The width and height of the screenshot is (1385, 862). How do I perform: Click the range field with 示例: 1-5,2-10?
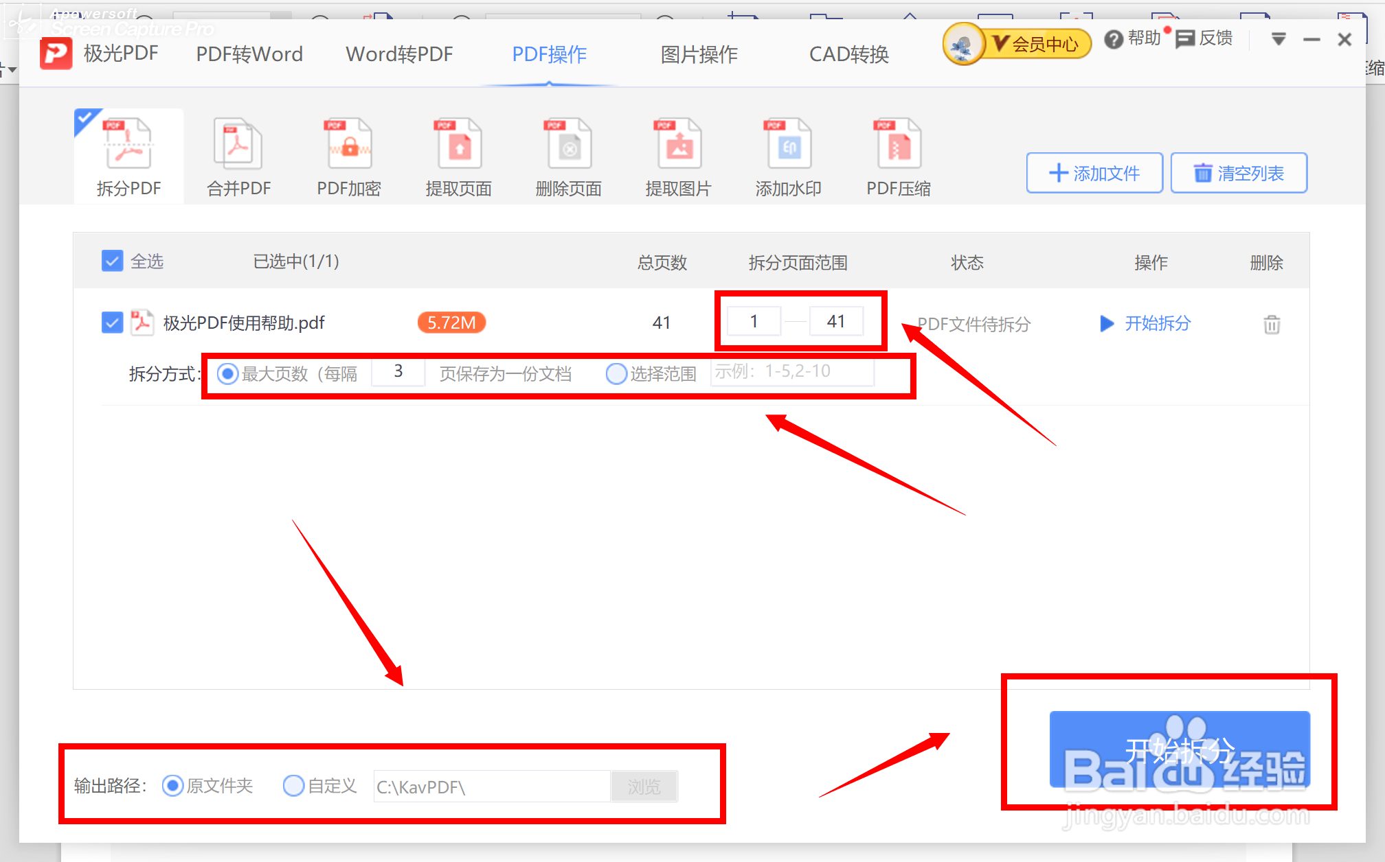792,372
